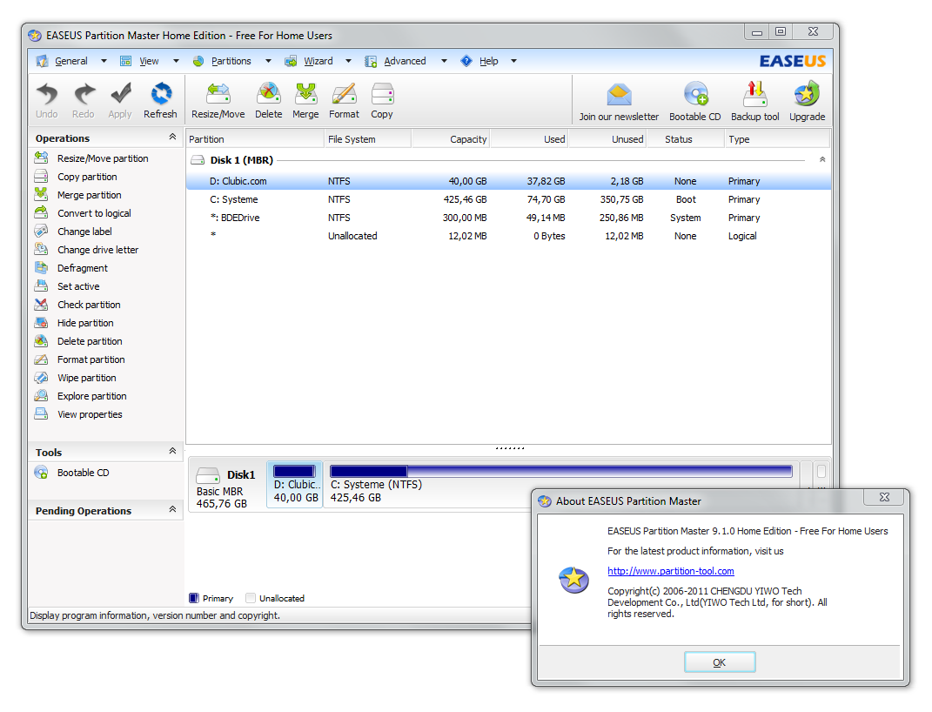
Task: Click Bootable CD in the toolbar
Action: 694,102
